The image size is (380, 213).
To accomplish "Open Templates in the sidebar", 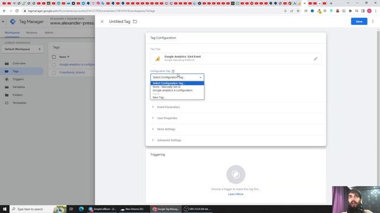I will point(19,103).
